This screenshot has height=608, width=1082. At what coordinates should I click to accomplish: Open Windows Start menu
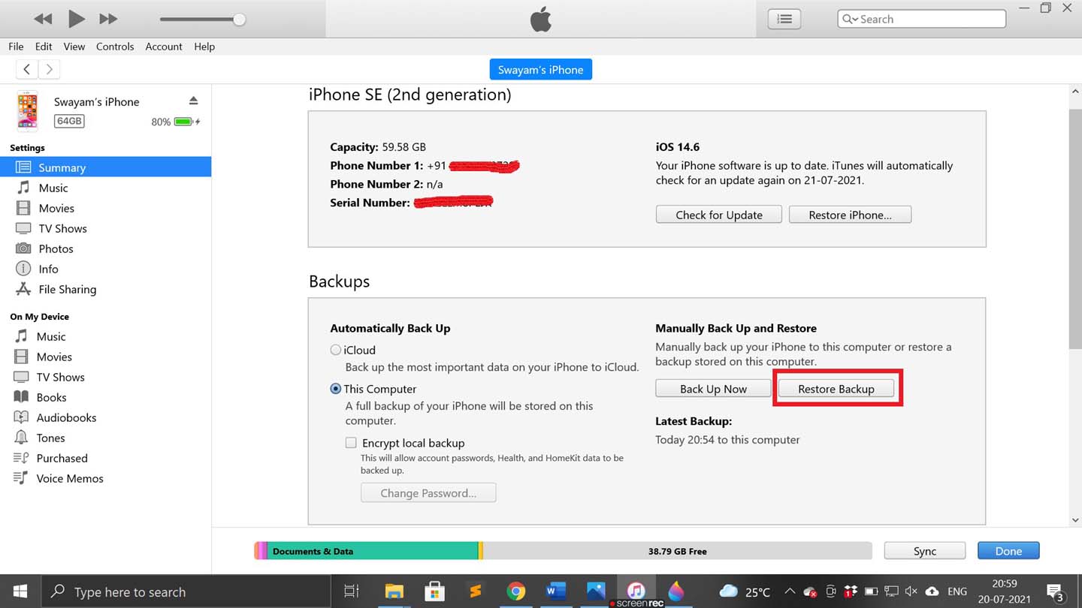[x=20, y=591]
